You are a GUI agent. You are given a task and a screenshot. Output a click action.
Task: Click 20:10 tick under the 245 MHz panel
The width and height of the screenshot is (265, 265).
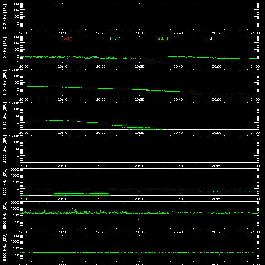pos(62,33)
